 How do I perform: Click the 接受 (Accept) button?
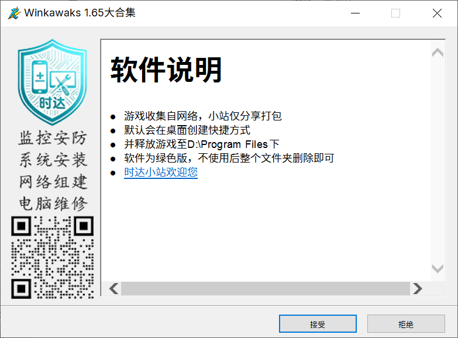318,324
